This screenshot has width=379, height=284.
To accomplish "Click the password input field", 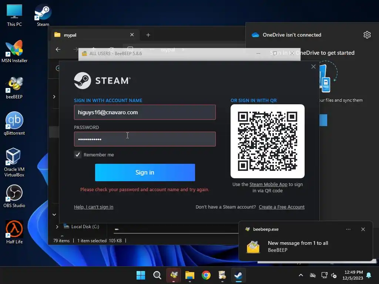I will [x=145, y=139].
